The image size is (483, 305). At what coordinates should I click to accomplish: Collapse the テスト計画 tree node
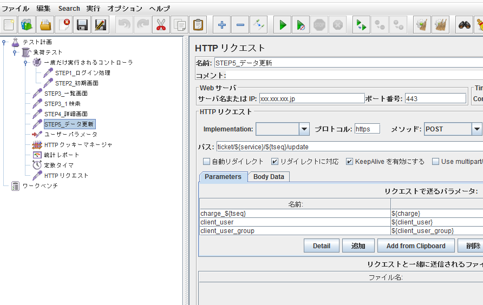pos(4,43)
